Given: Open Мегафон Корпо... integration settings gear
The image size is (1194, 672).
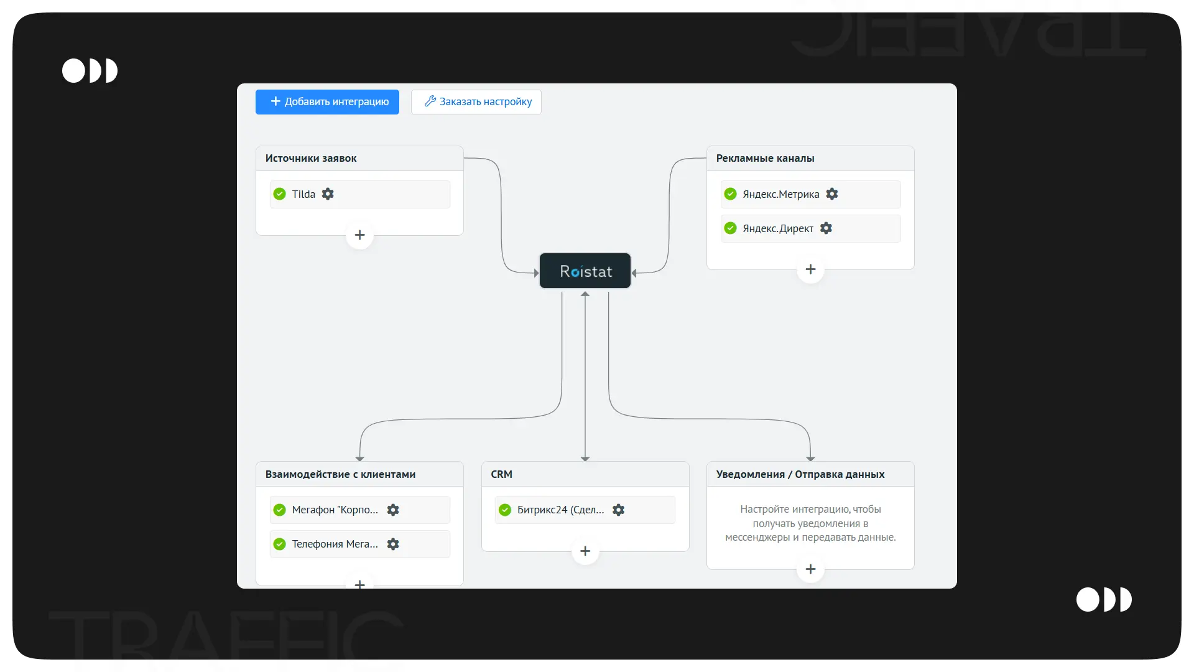Looking at the screenshot, I should [393, 510].
